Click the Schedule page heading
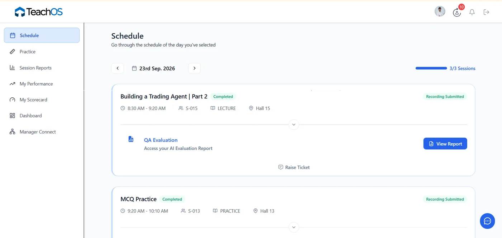502x238 pixels. pos(127,36)
